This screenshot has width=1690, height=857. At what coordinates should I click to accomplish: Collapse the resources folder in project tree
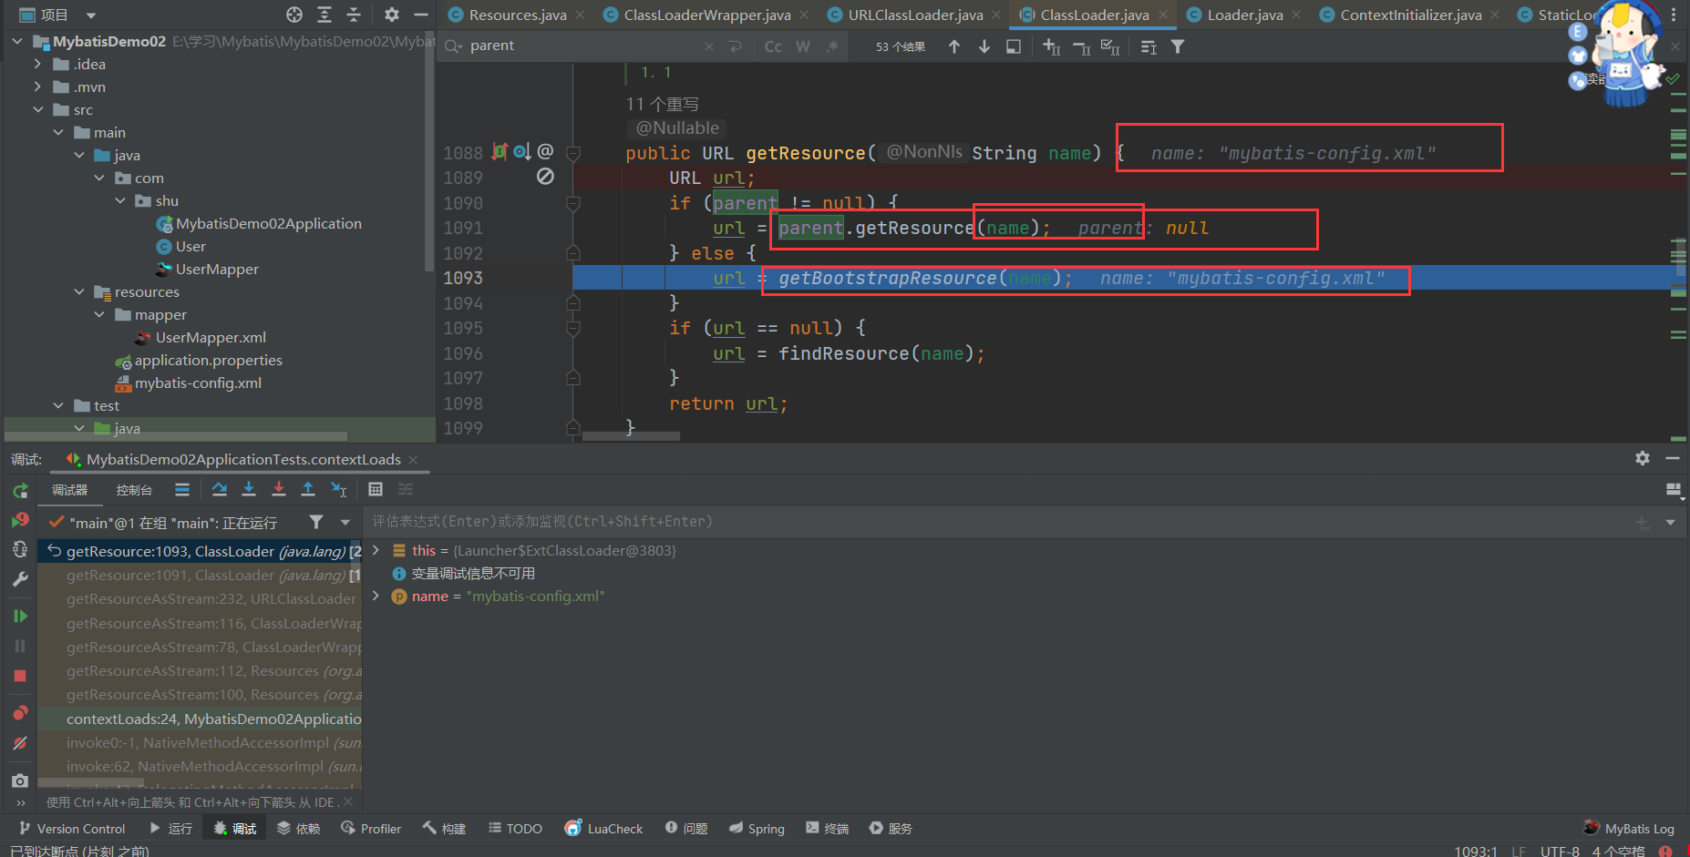(79, 292)
